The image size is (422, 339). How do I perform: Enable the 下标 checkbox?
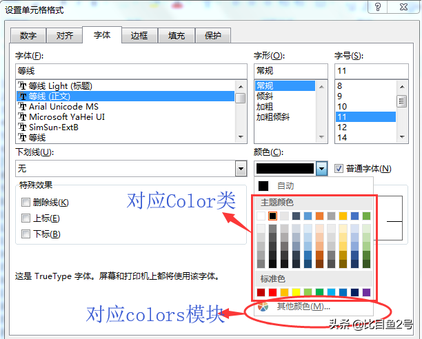[x=26, y=234]
